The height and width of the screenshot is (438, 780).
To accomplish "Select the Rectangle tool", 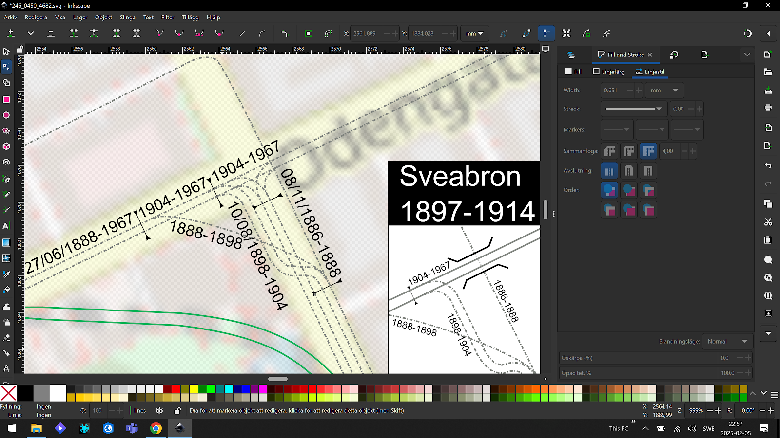I will click(x=6, y=99).
